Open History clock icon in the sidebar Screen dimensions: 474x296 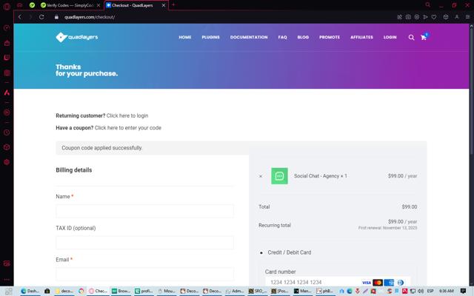click(x=7, y=132)
